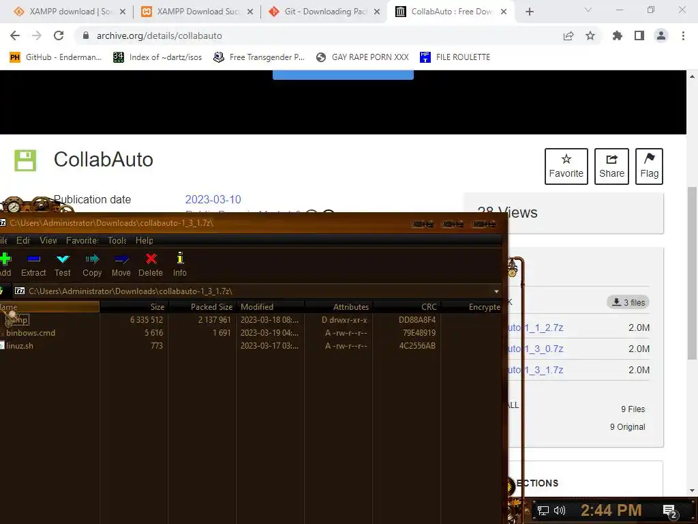Open the 7-Zip Favorites menu
This screenshot has height=524, width=698.
82,241
